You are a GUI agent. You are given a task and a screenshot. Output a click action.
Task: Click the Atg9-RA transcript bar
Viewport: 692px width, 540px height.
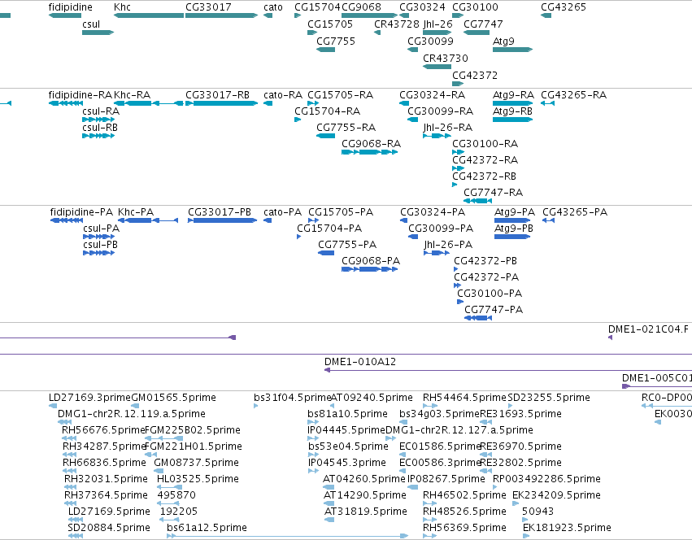[513, 103]
